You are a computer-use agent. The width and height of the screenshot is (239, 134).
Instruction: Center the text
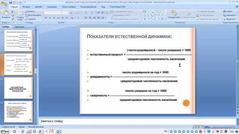pos(90,18)
